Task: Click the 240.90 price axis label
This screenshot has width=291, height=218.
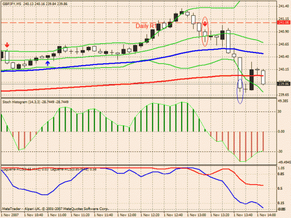Action: click(x=284, y=32)
